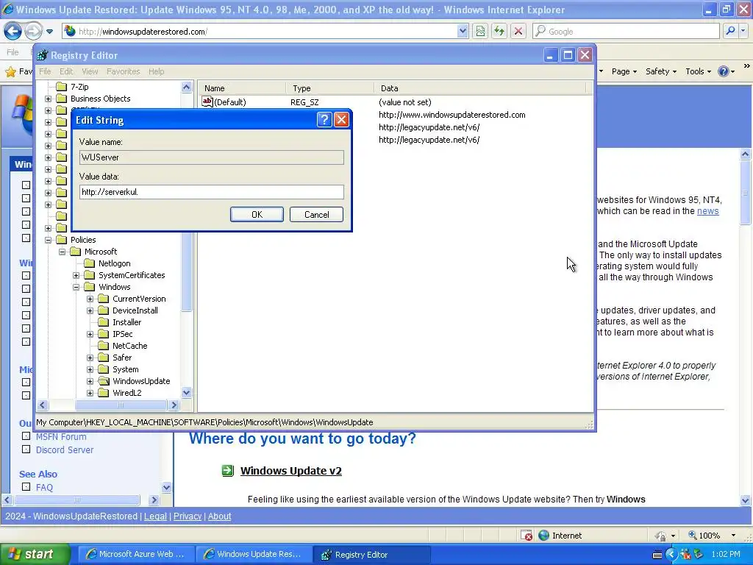Image resolution: width=753 pixels, height=565 pixels.
Task: Select the WiredL2 folder icon
Action: 103,393
